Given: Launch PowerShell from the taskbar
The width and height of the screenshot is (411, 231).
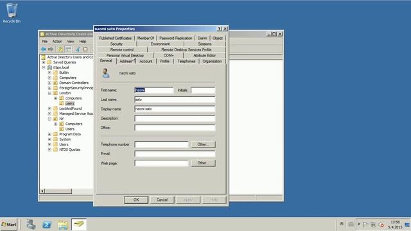Looking at the screenshot, I should click(x=47, y=225).
